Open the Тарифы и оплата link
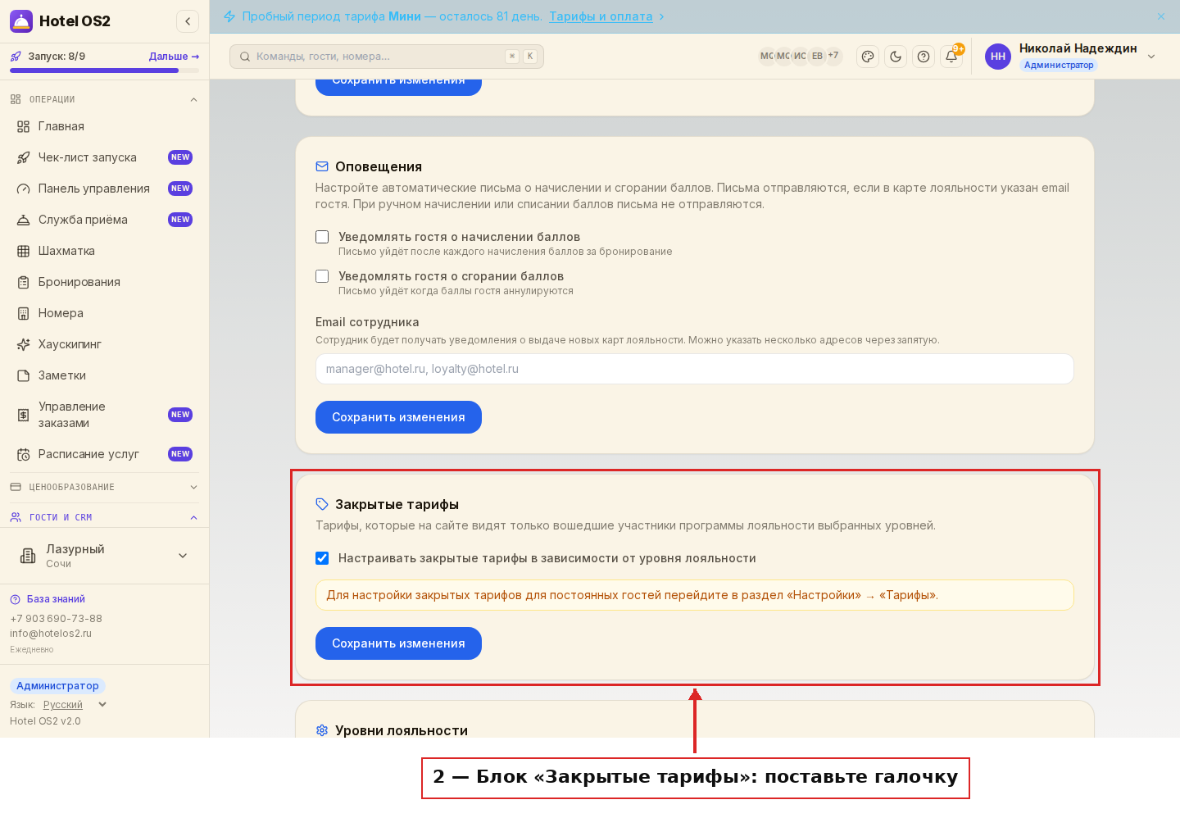The height and width of the screenshot is (818, 1180). 601,16
